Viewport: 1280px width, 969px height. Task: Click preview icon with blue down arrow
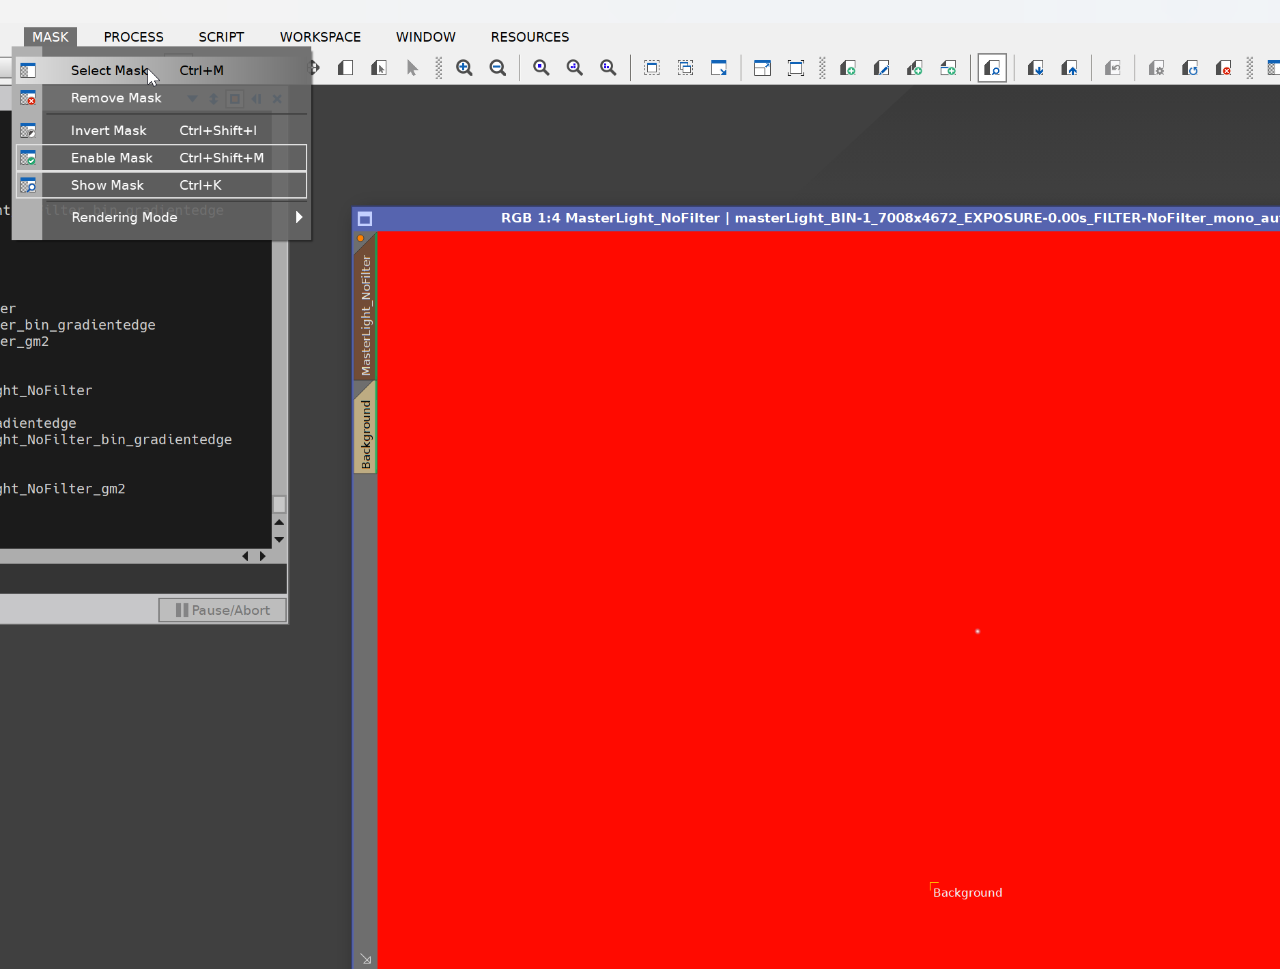point(1036,68)
